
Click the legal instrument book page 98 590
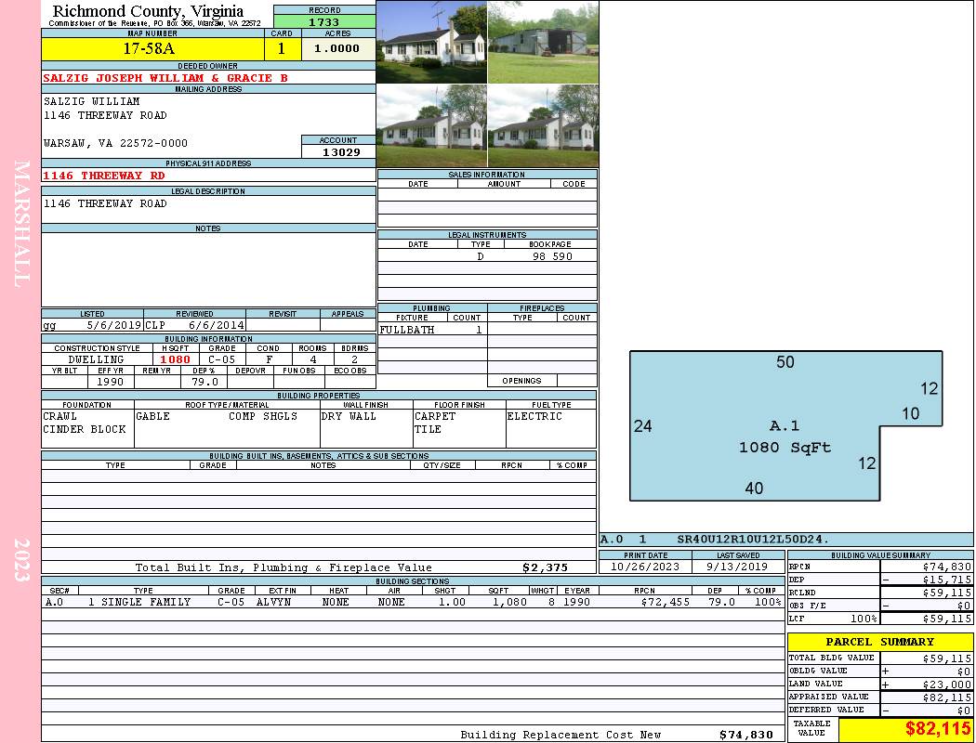(x=552, y=256)
